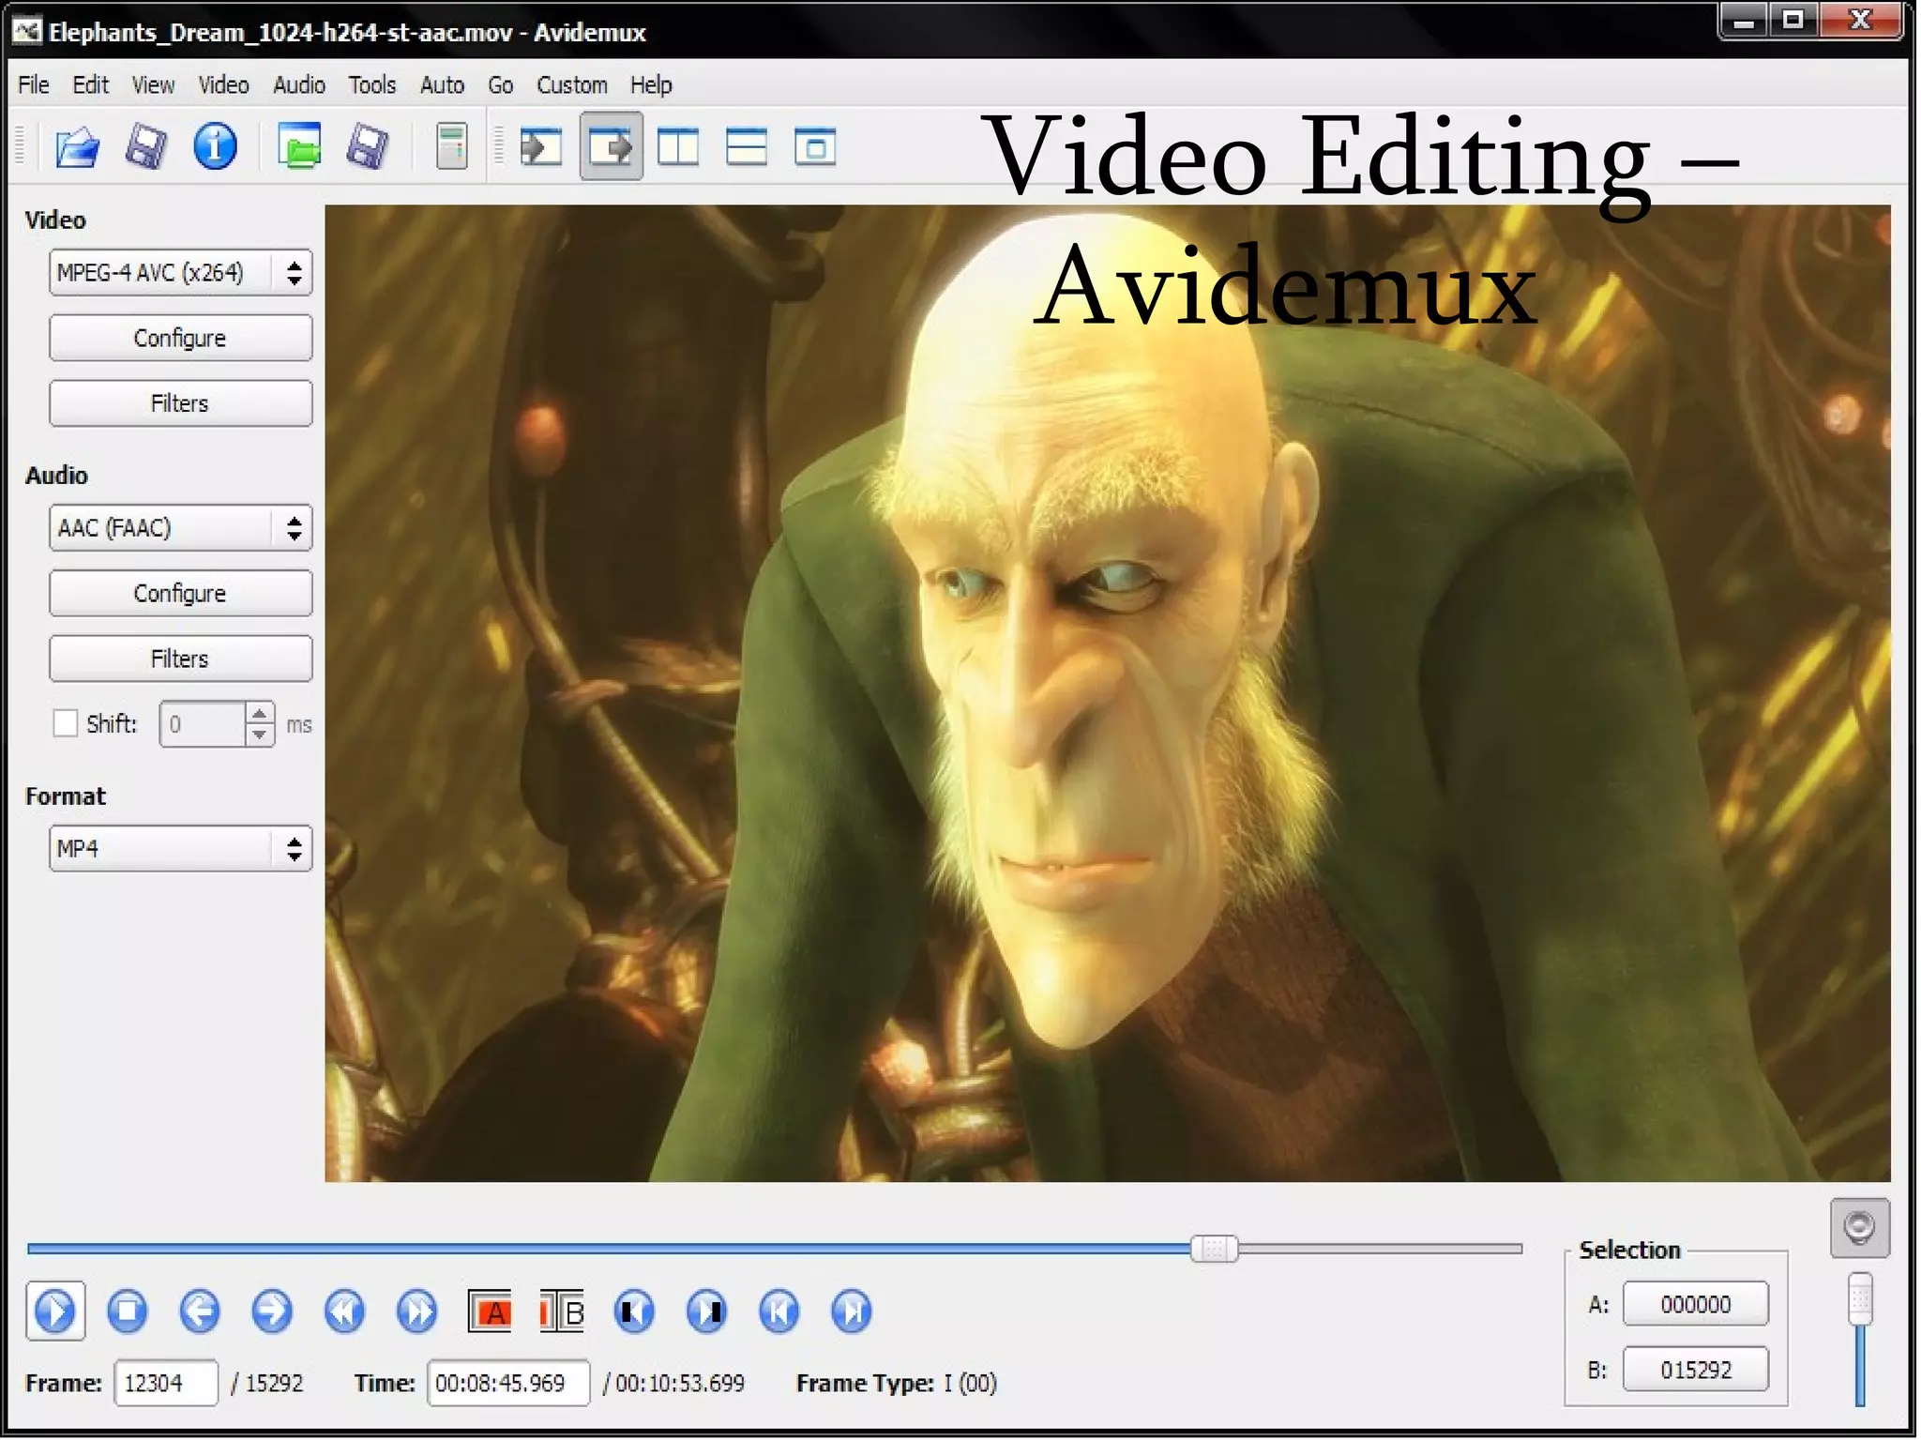Open the Video codec MPEG-4 AVC dropdown

180,272
